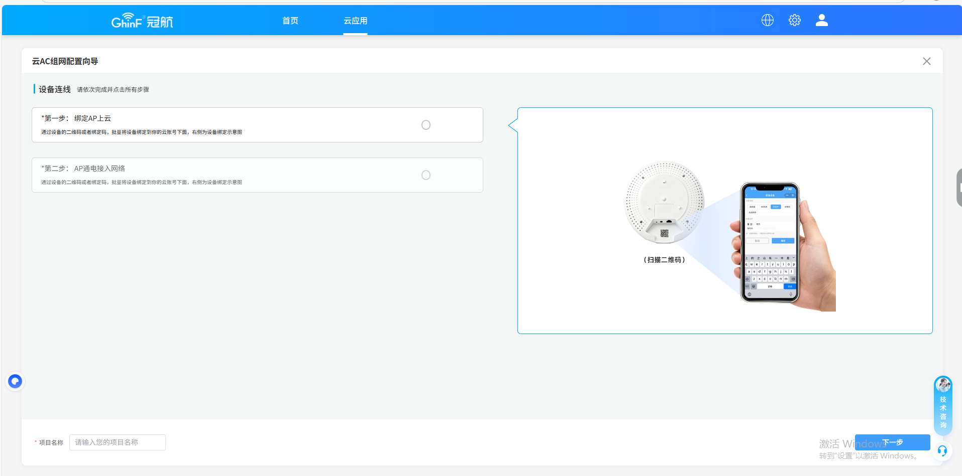
Task: Click the AP通电接入网络 step title
Action: click(99, 169)
